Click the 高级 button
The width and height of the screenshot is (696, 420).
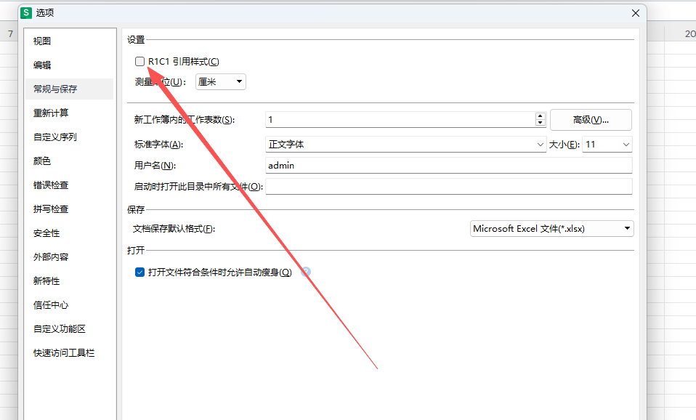[x=591, y=120]
